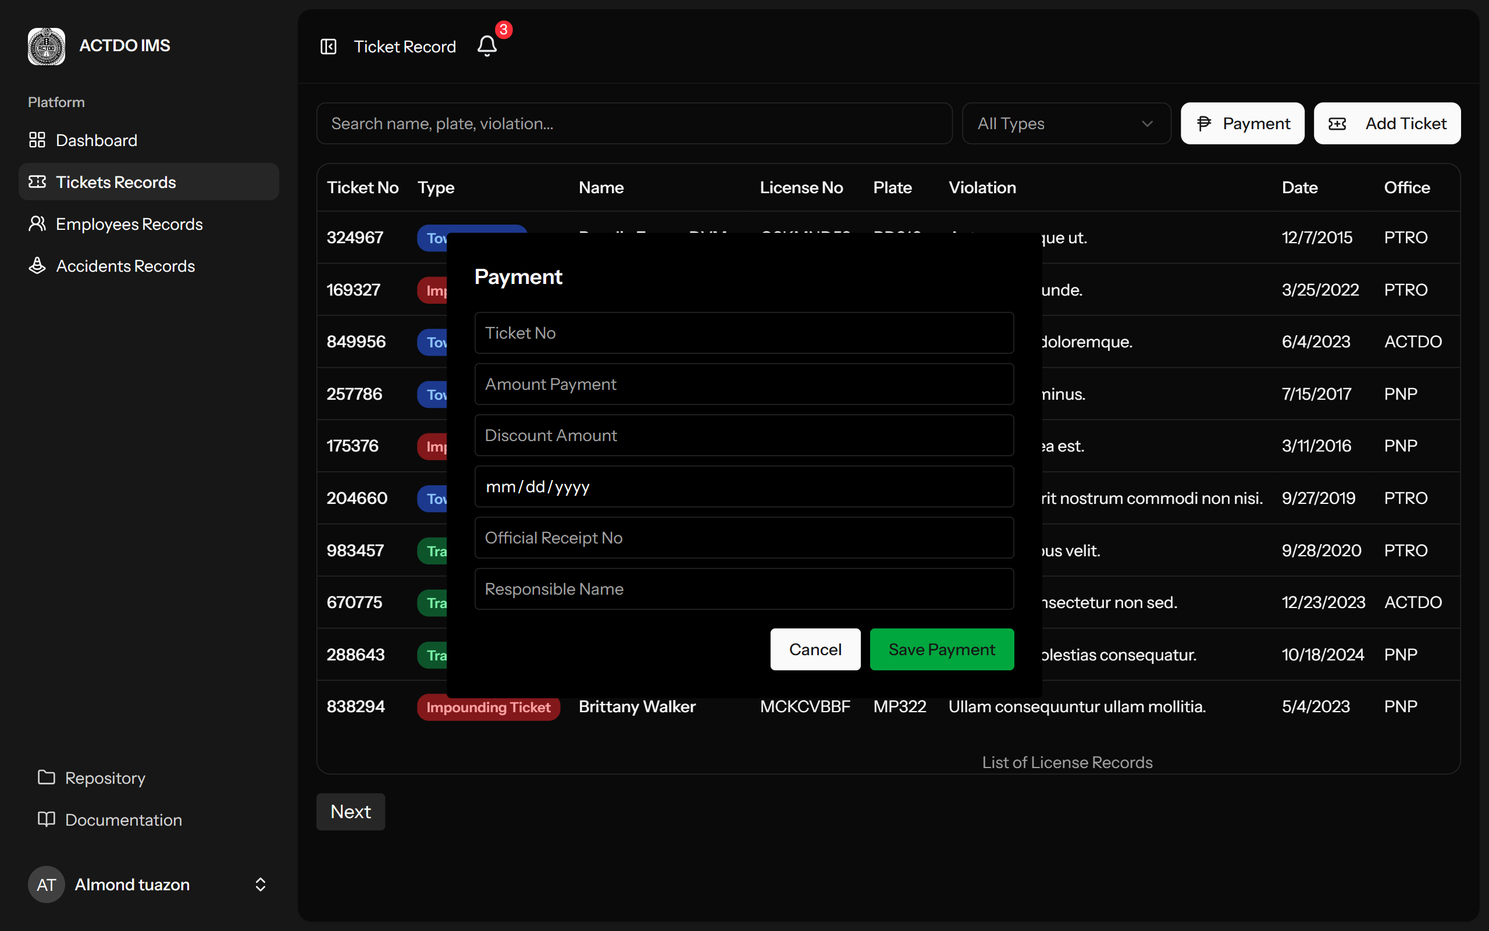Cancel the Payment dialog
Screen dimensions: 1489x931
815,649
